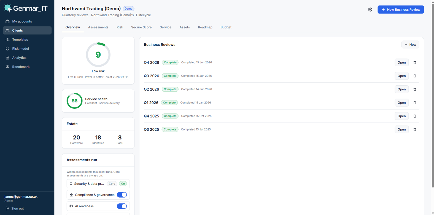The width and height of the screenshot is (434, 215).
Task: Click 'Completed 15 Jul 2025' text
Action: point(196,129)
